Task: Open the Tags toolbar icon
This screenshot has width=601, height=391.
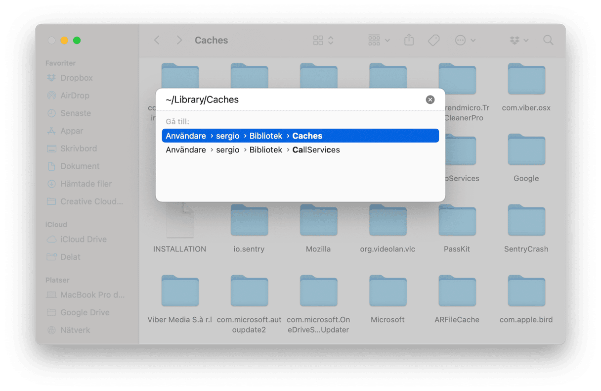Action: [434, 41]
